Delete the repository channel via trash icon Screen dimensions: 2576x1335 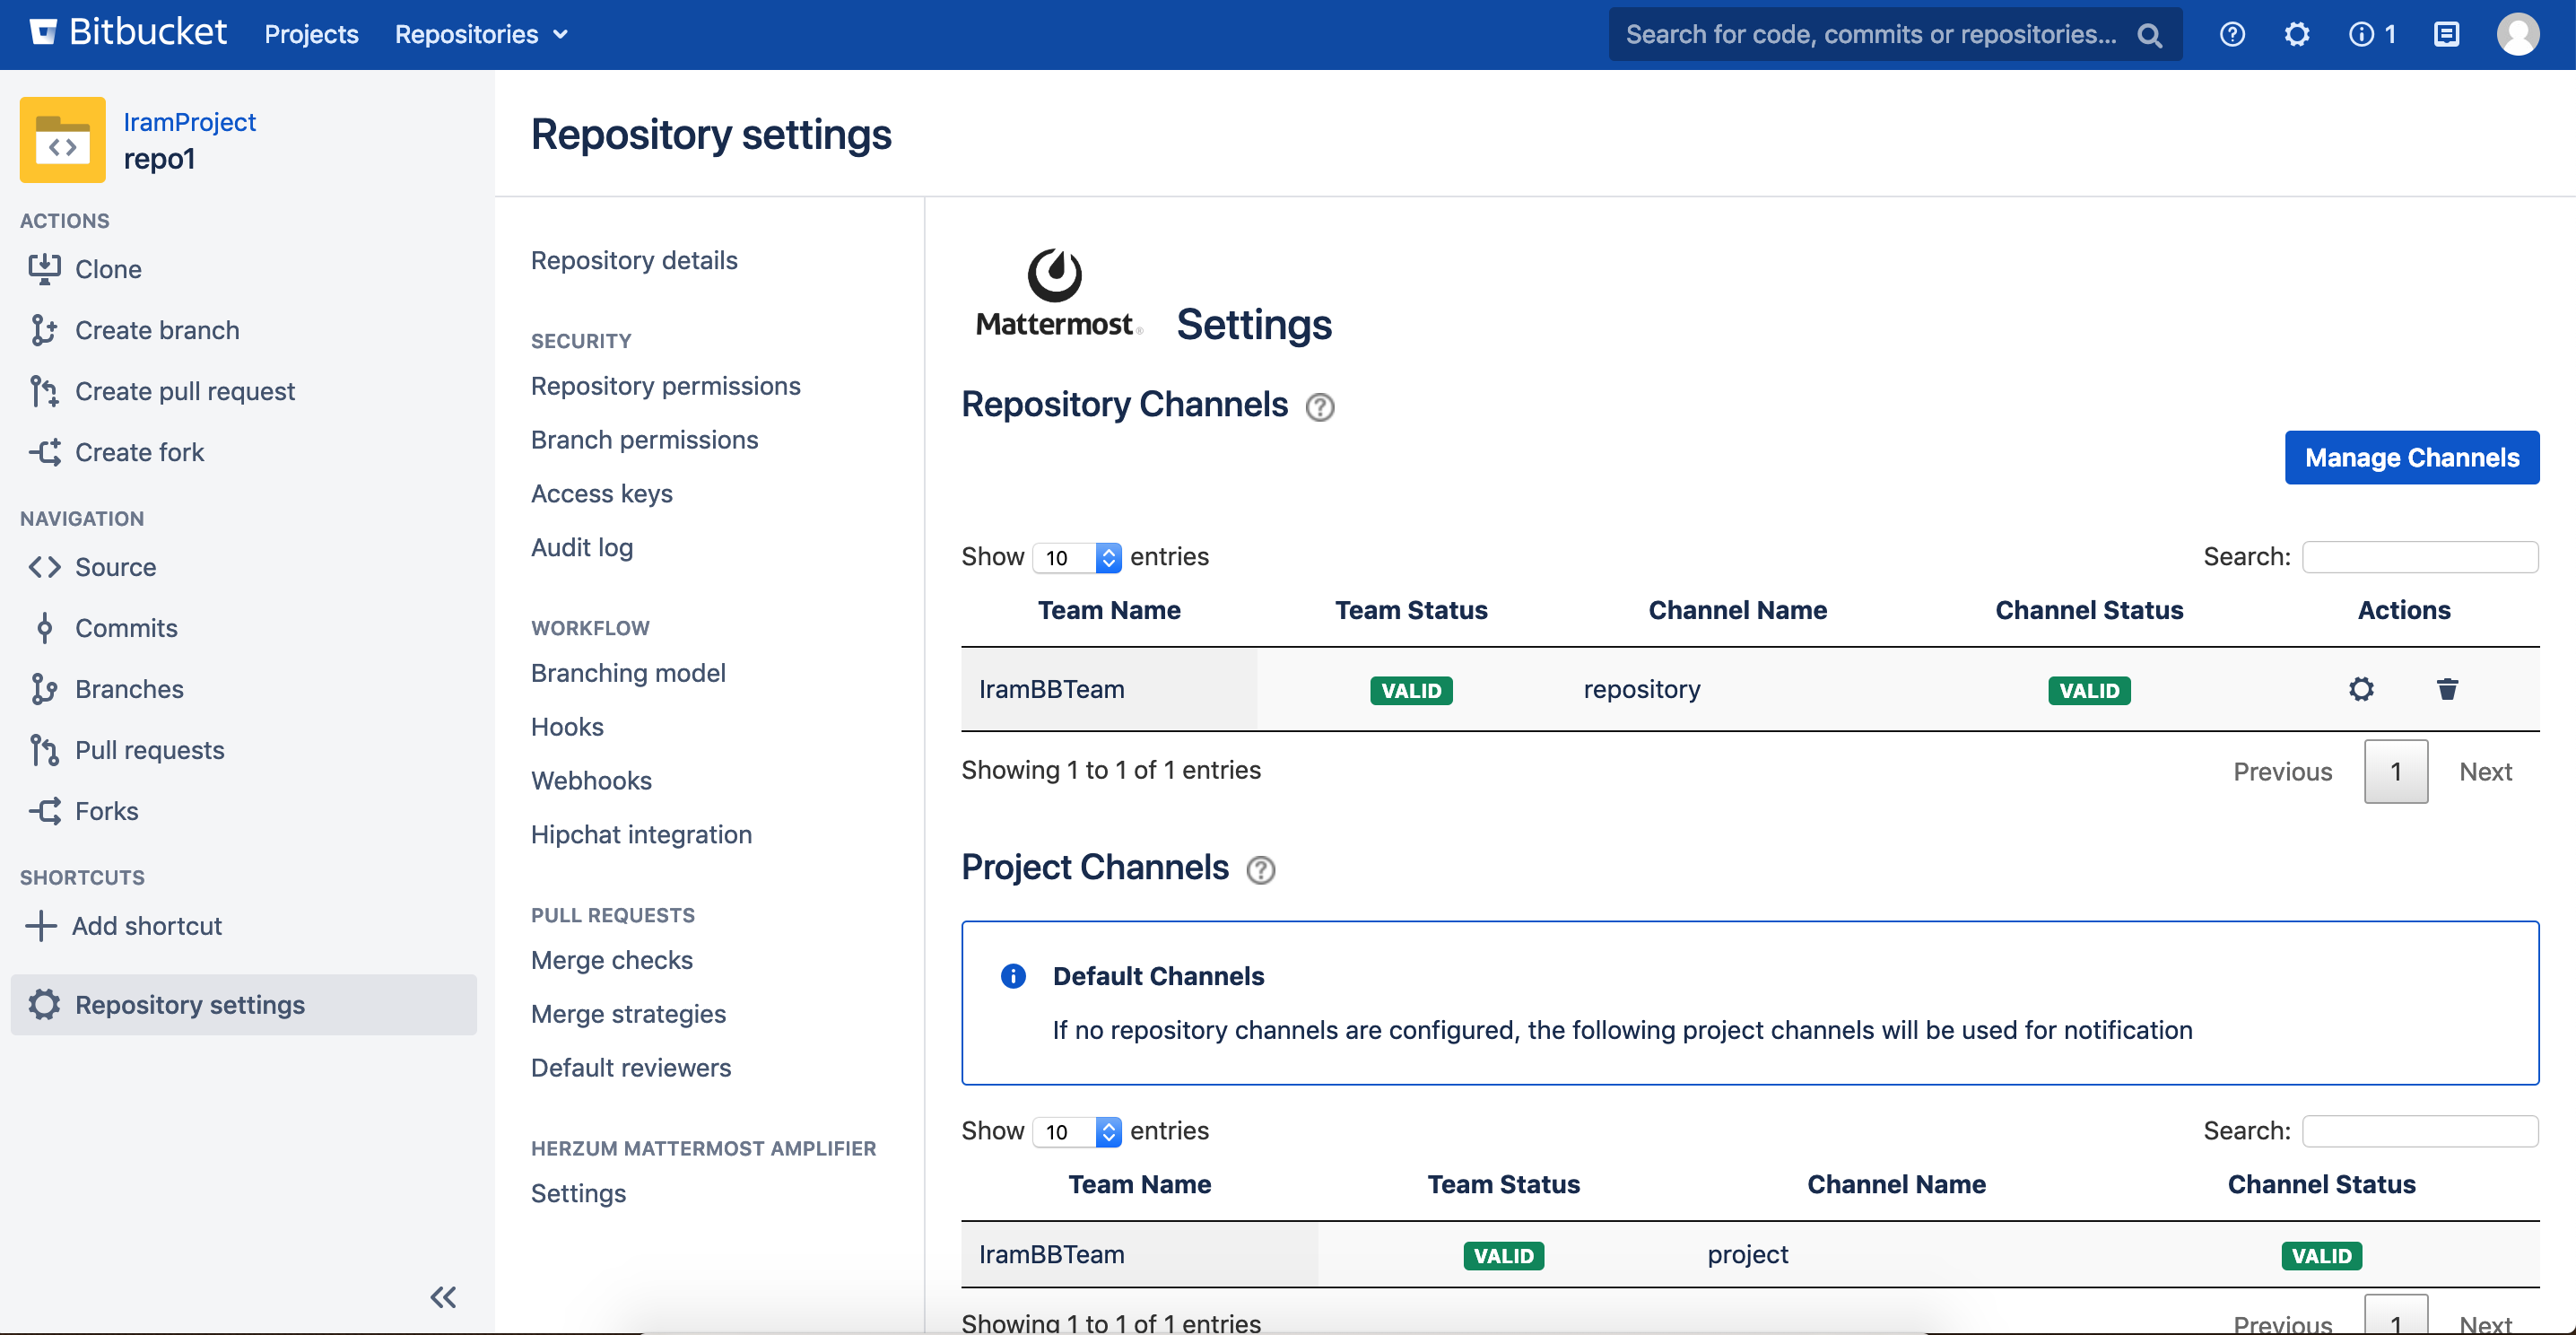tap(2446, 689)
